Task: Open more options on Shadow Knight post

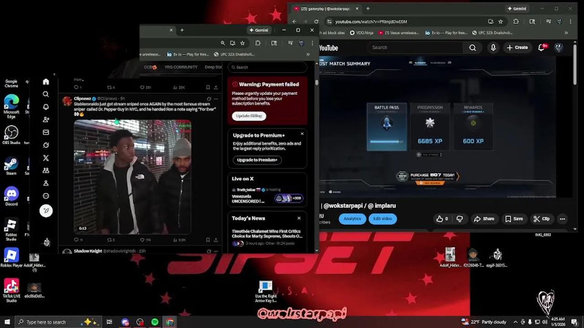Action: point(216,251)
